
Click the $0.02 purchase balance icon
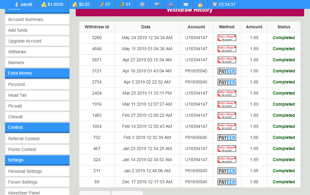click(x=75, y=5)
